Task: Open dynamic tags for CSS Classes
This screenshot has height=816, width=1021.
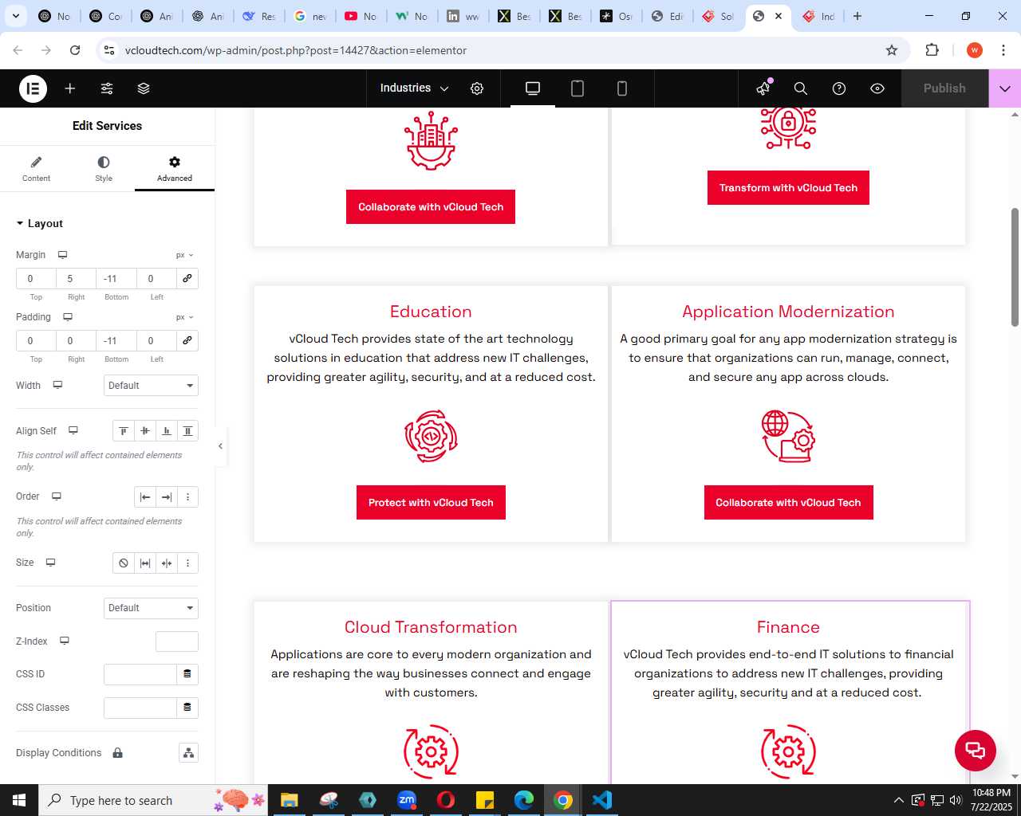Action: pyautogui.click(x=187, y=708)
